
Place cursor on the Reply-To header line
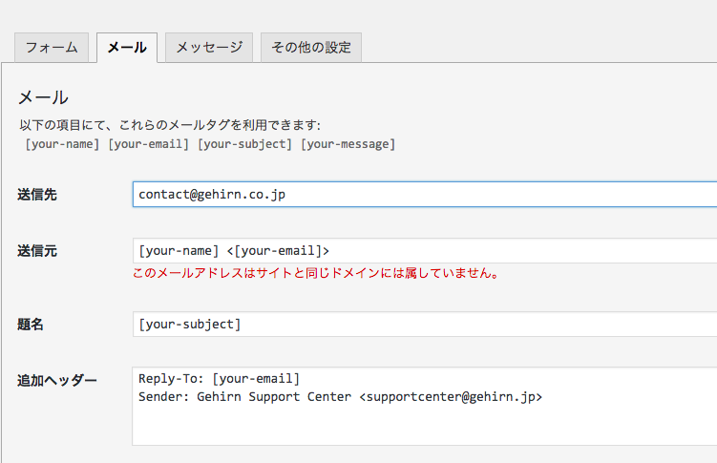click(x=219, y=379)
